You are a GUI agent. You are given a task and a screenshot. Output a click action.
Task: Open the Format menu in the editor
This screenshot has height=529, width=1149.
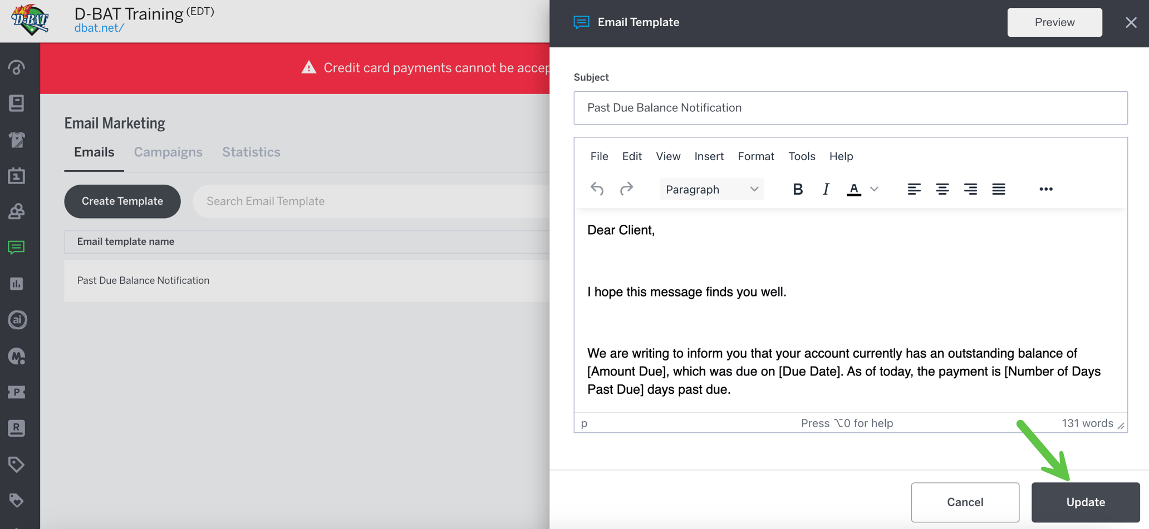(x=756, y=156)
